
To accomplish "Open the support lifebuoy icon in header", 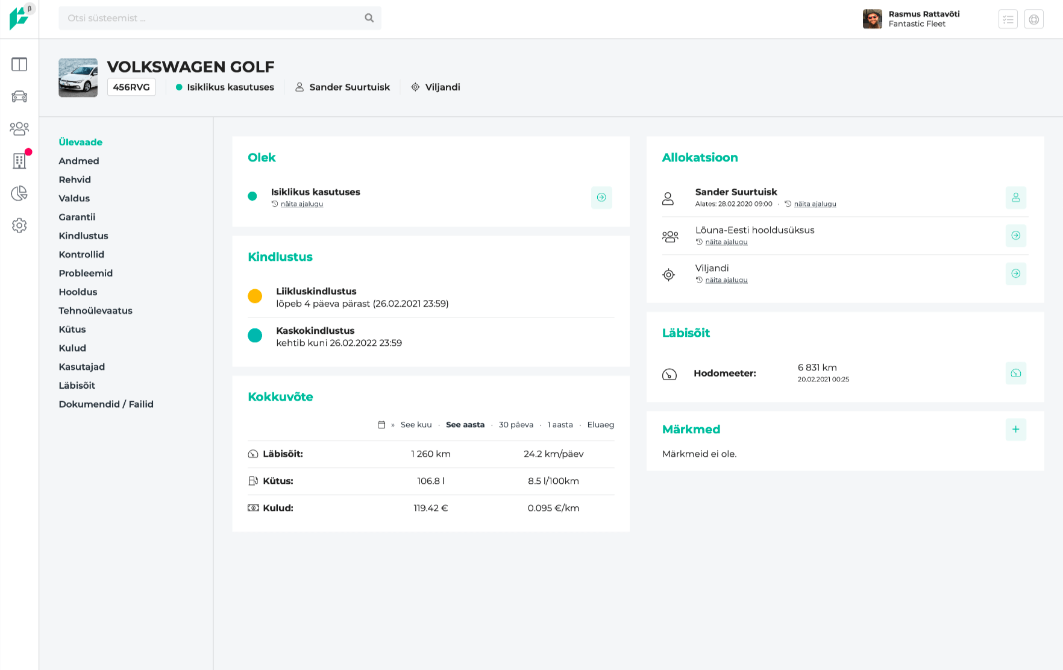I will click(x=1034, y=19).
